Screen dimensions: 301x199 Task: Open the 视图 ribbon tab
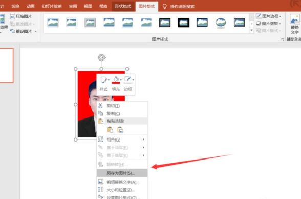pos(88,6)
